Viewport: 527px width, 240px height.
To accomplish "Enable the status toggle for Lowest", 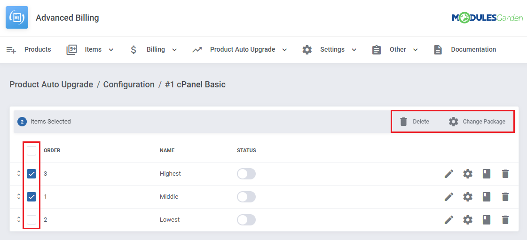I will click(x=246, y=220).
